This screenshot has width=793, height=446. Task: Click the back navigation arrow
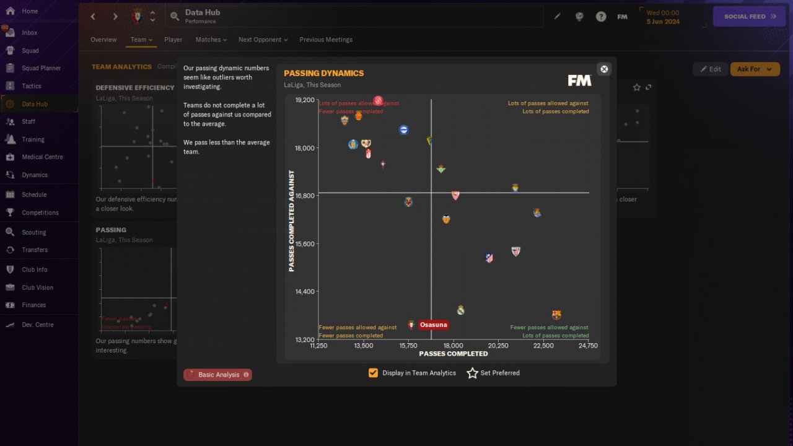pyautogui.click(x=94, y=17)
